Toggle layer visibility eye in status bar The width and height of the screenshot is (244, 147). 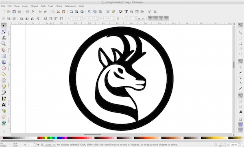pyautogui.click(x=38, y=145)
